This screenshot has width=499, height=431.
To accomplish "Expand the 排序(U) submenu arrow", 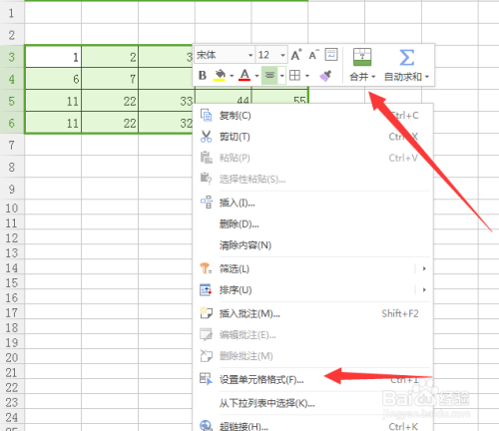I will point(424,290).
